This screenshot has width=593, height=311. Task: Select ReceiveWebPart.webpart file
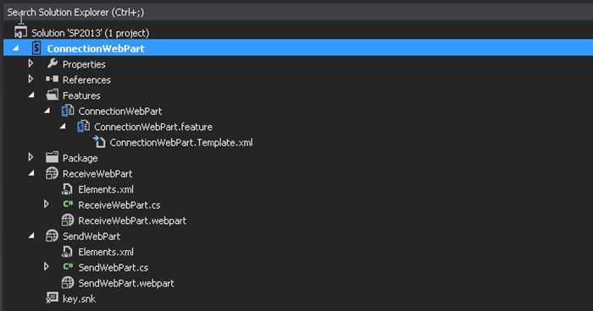(132, 221)
